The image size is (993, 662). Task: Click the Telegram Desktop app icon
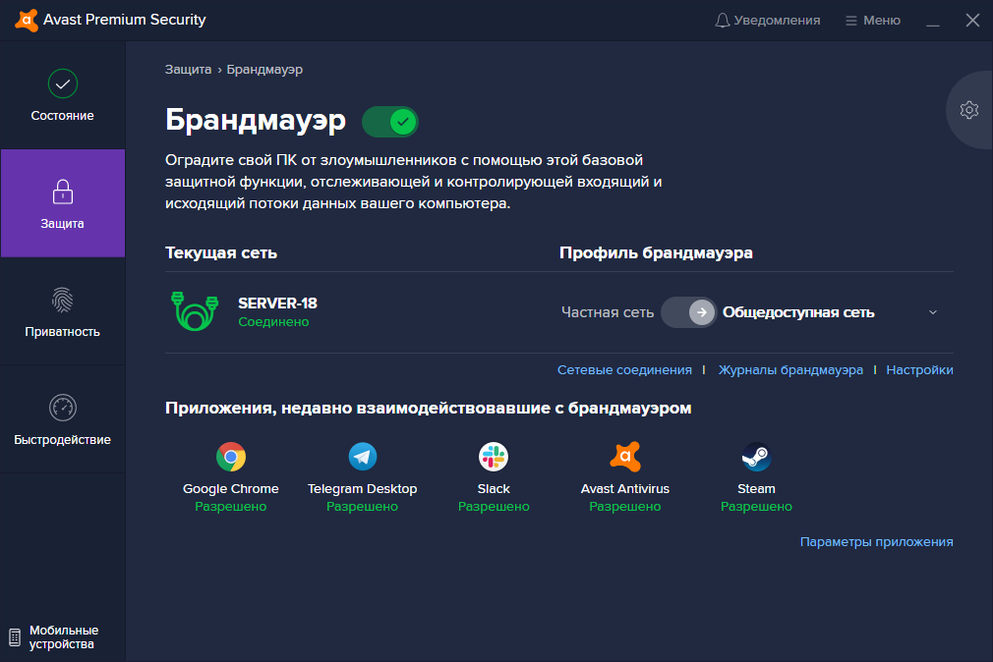[363, 457]
